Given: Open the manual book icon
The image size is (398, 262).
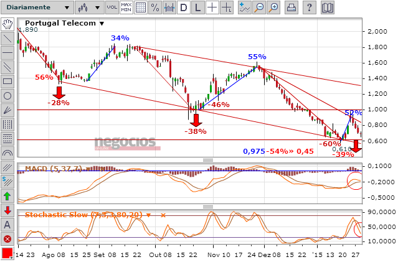Looking at the screenshot, I should (x=328, y=7).
